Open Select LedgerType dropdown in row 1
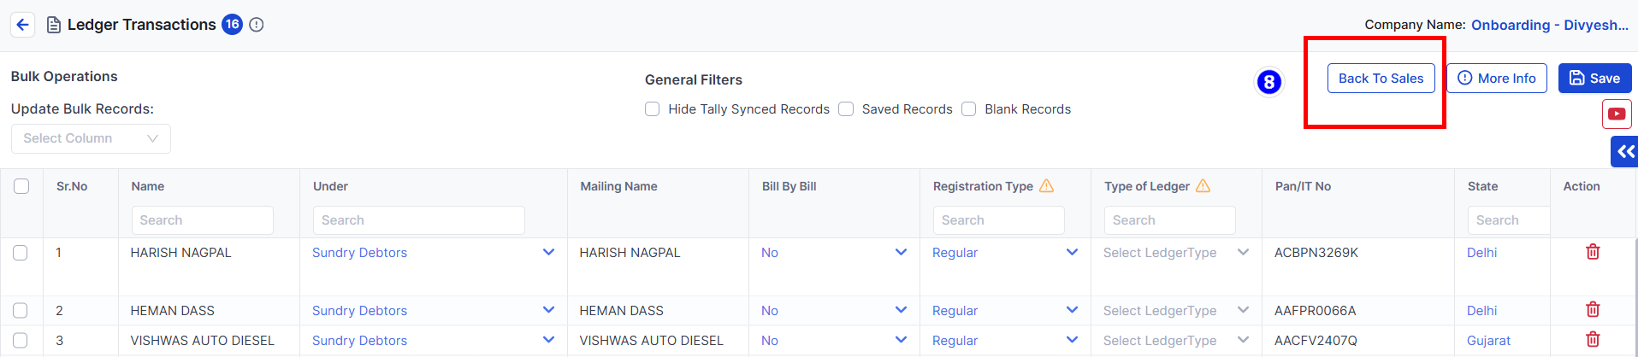This screenshot has height=357, width=1638. pyautogui.click(x=1176, y=253)
